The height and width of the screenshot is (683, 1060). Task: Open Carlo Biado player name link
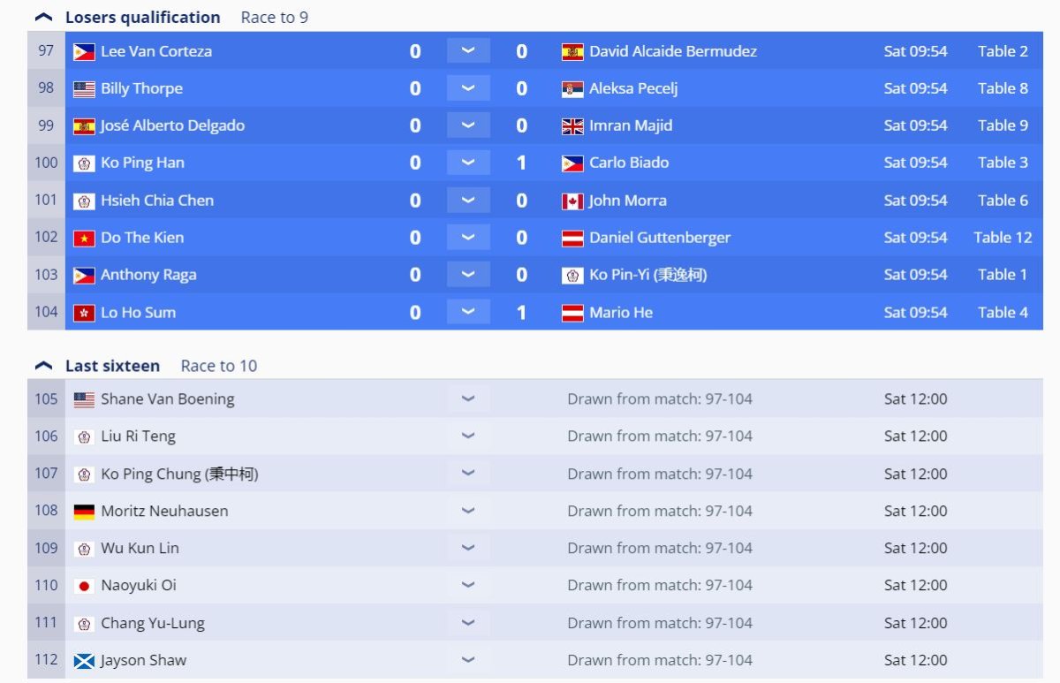pos(629,163)
